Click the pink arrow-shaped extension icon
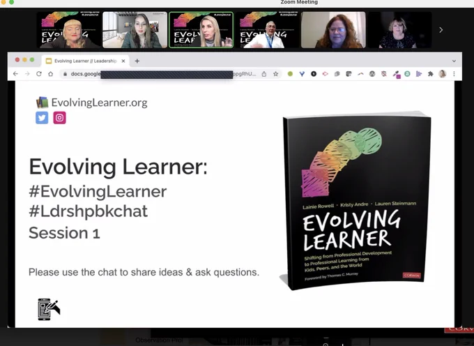The height and width of the screenshot is (346, 474). (x=326, y=73)
